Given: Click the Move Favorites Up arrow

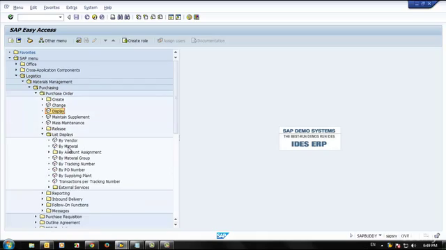Looking at the screenshot, I should (x=113, y=40).
